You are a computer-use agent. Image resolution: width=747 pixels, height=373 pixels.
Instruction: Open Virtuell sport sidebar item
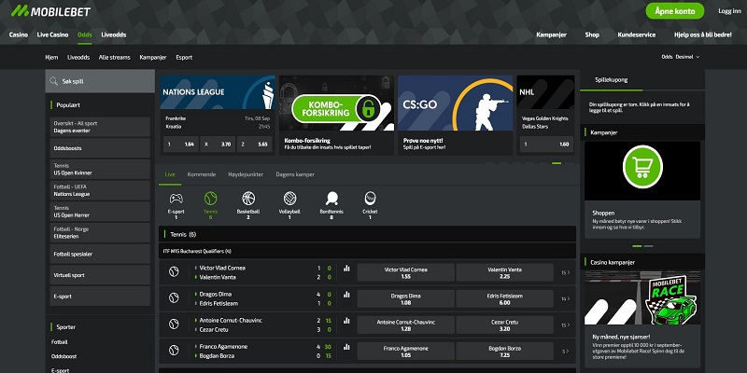(x=100, y=275)
